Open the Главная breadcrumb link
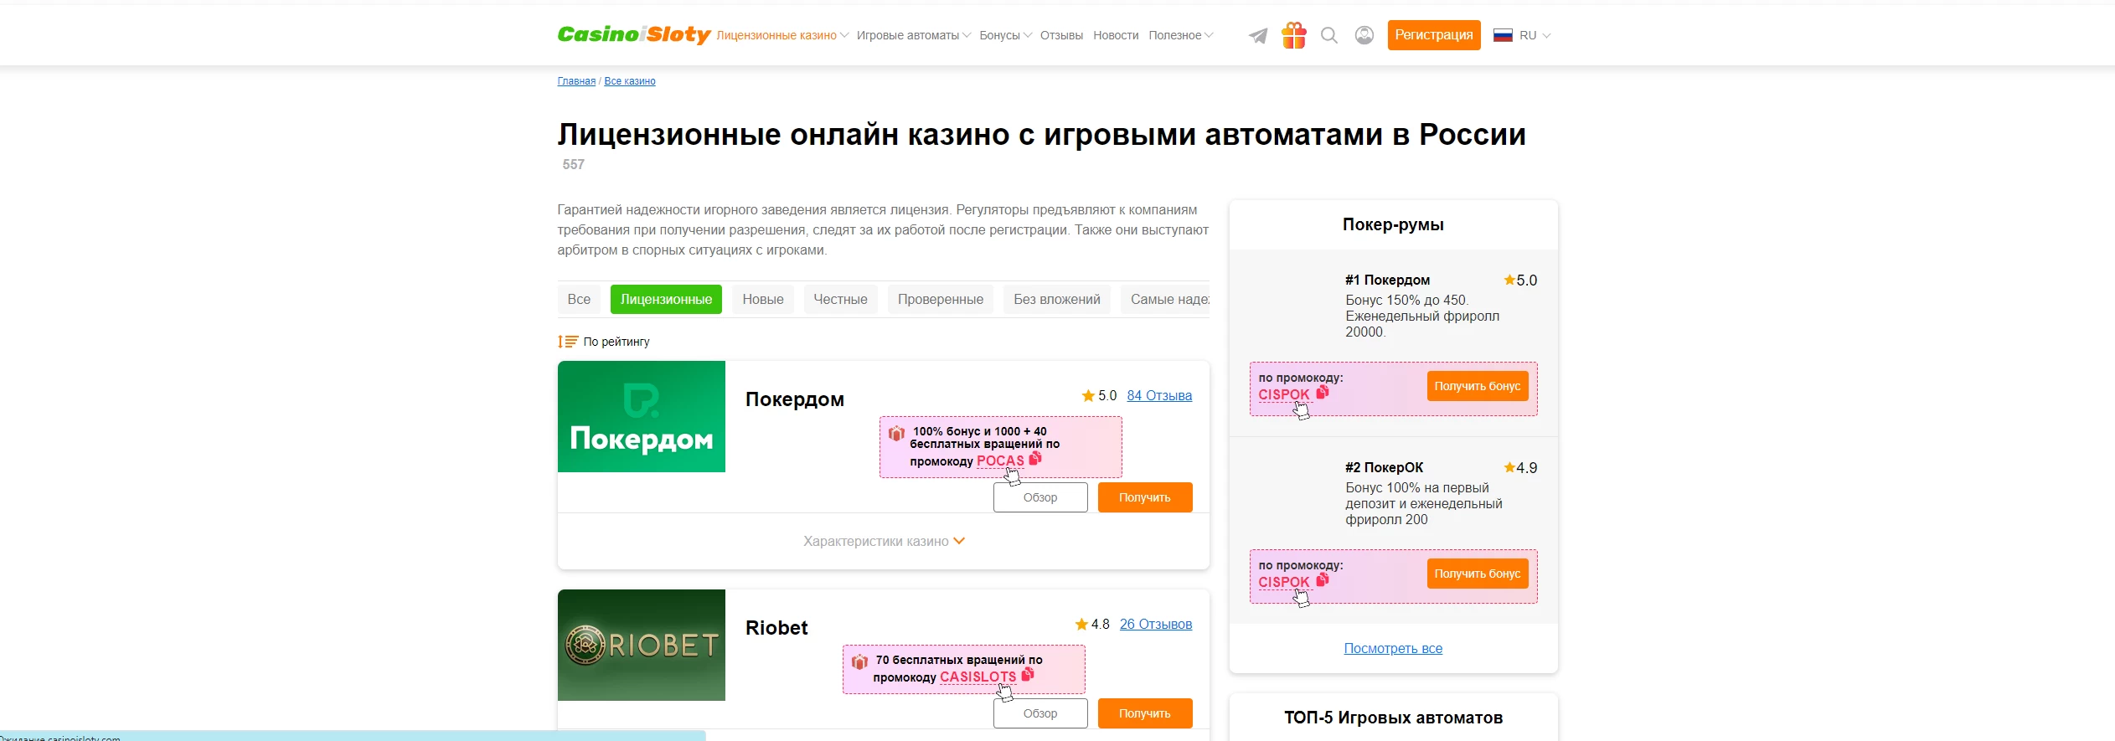 click(x=576, y=81)
